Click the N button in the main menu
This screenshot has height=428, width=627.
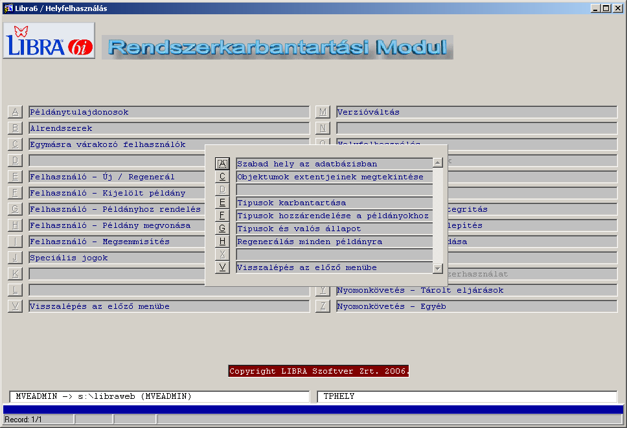click(x=323, y=128)
